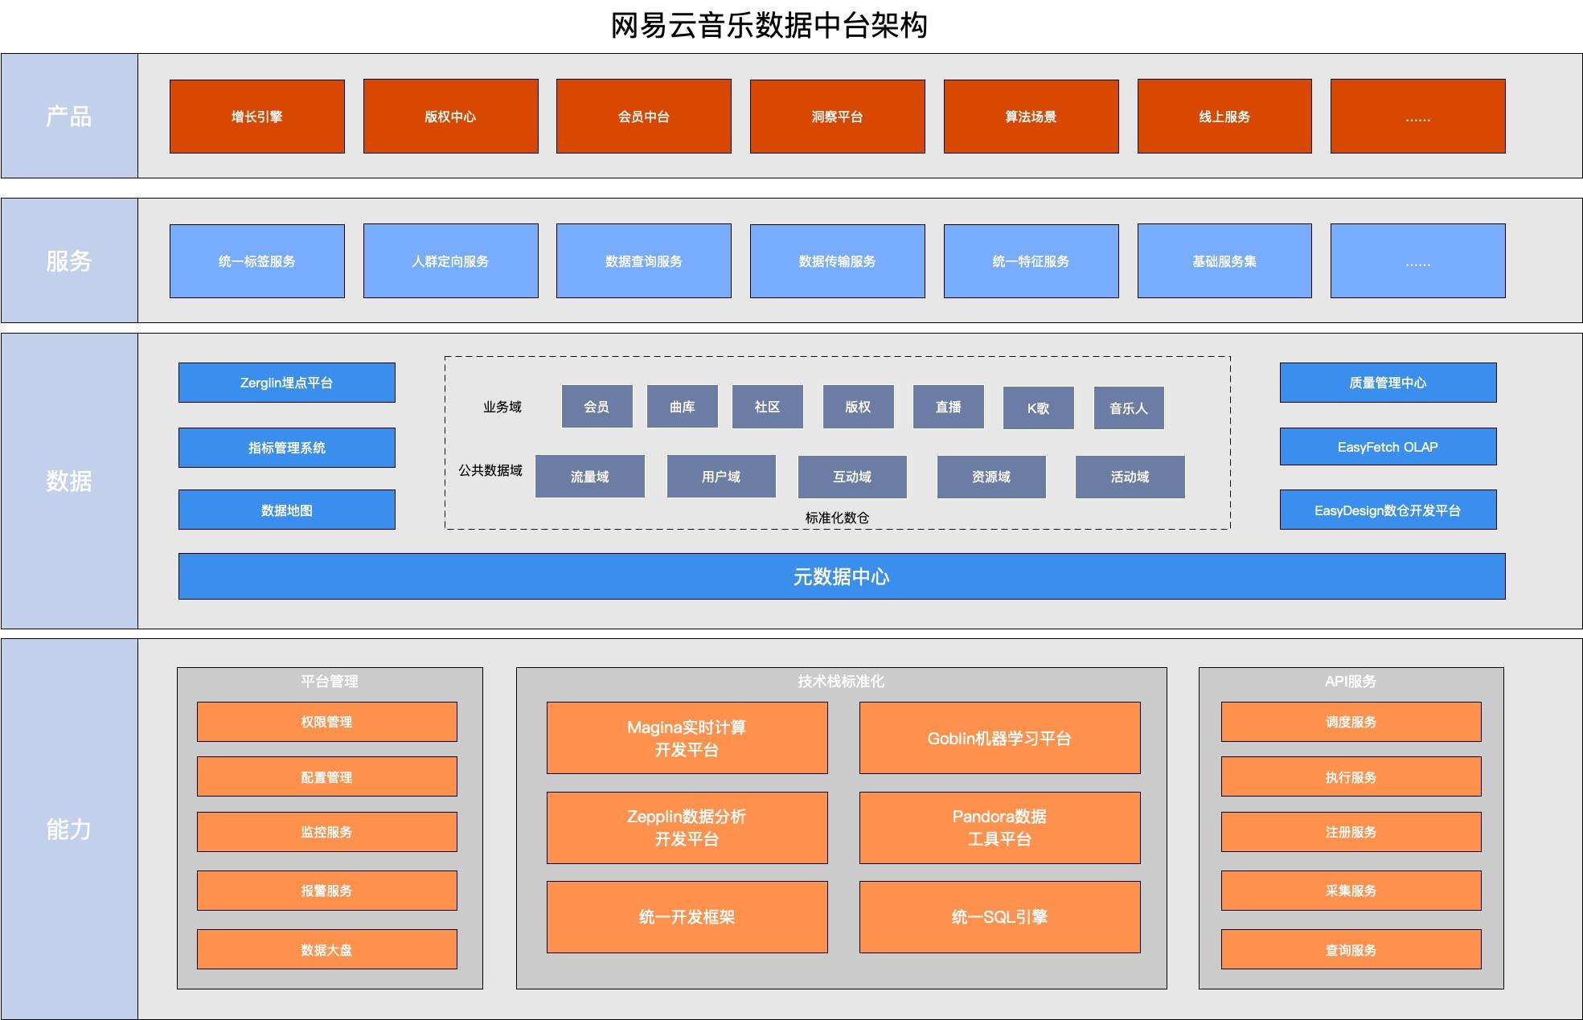Click the 统一SQL引擎 block

[x=999, y=916]
